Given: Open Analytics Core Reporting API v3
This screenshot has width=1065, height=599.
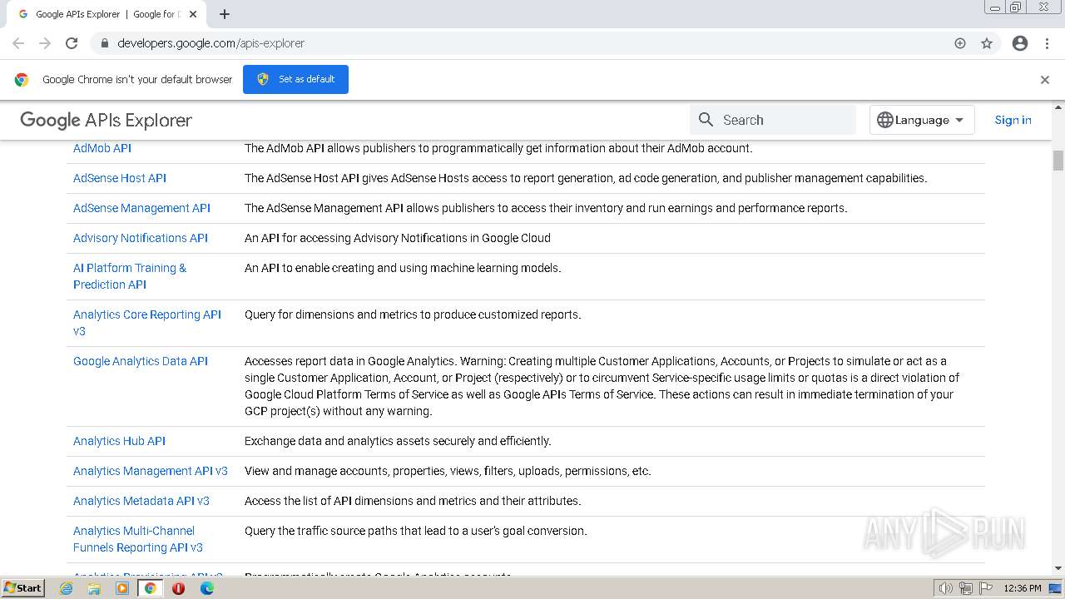Looking at the screenshot, I should click(x=147, y=323).
